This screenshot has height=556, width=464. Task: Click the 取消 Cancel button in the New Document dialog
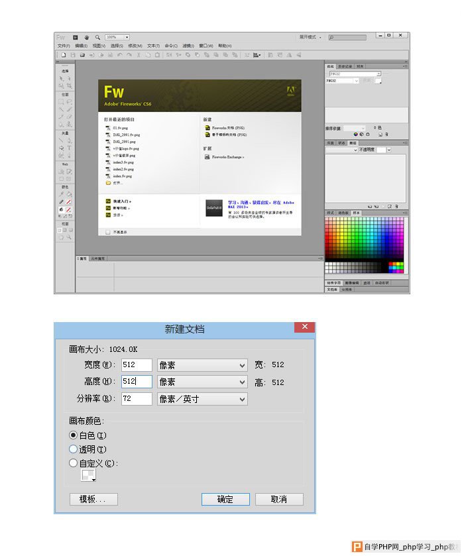(x=279, y=499)
